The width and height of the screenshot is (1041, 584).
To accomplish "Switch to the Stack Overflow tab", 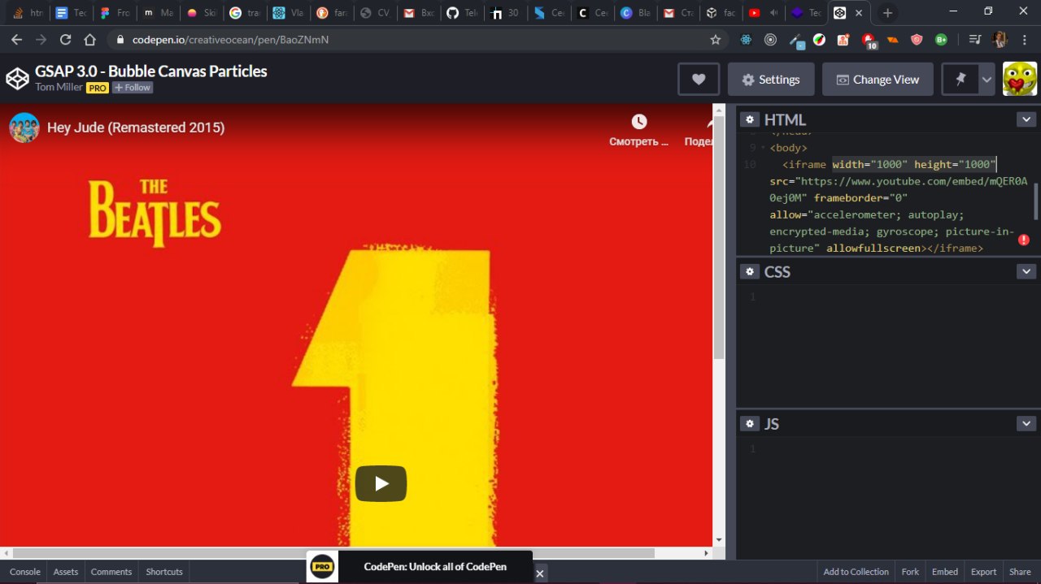I will click(x=27, y=13).
